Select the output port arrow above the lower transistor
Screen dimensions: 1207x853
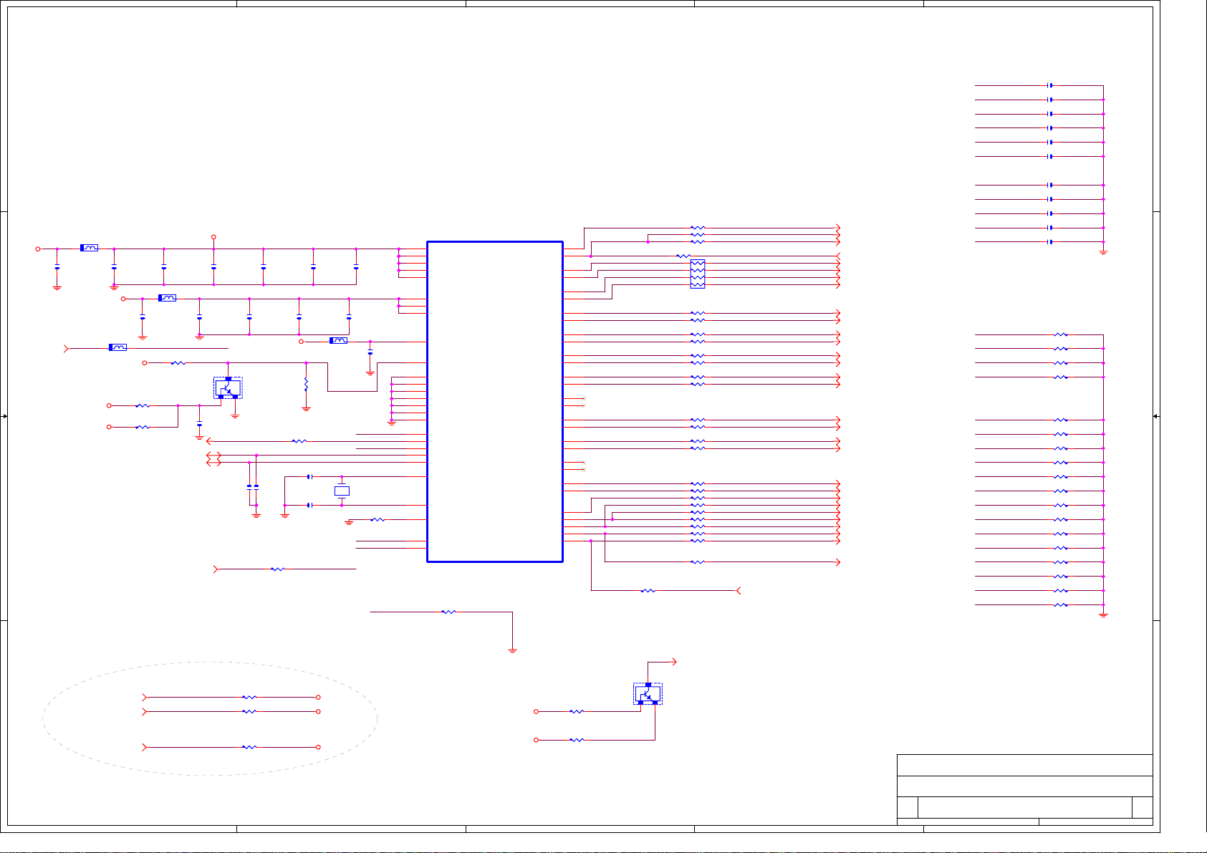pyautogui.click(x=673, y=662)
